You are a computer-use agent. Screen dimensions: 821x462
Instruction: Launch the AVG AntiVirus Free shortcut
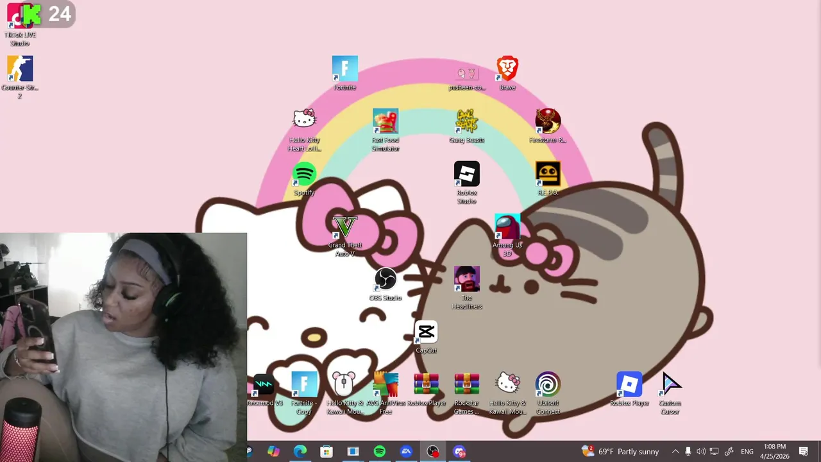click(385, 393)
